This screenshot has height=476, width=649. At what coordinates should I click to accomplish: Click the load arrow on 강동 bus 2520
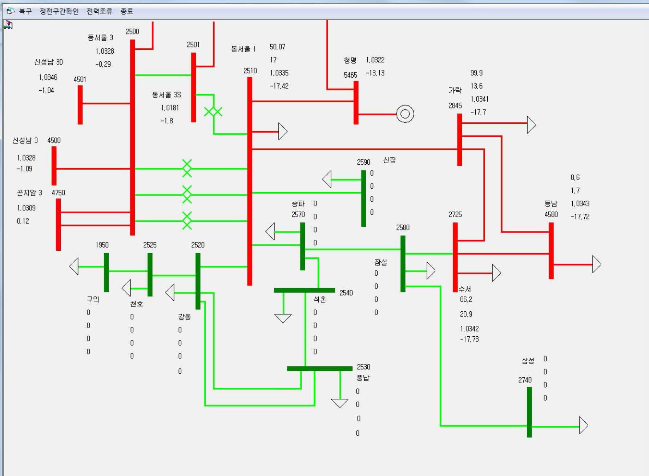(170, 292)
